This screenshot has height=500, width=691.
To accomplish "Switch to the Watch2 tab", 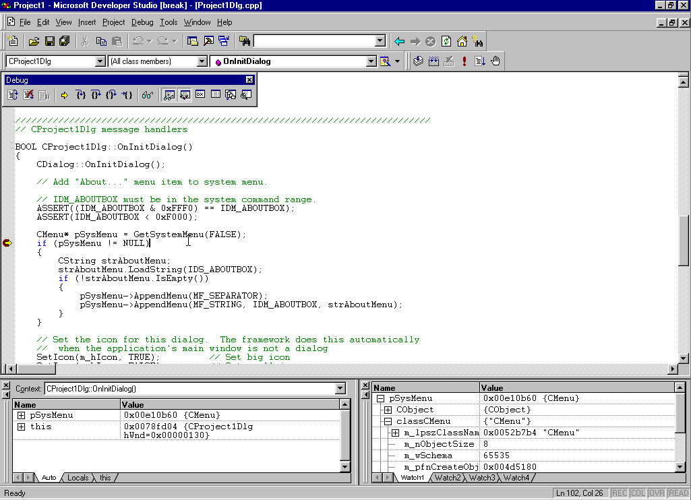I will coord(448,478).
